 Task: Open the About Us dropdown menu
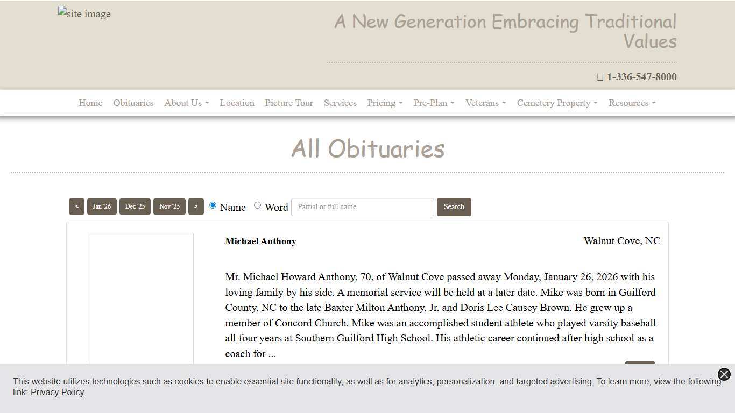tap(186, 103)
